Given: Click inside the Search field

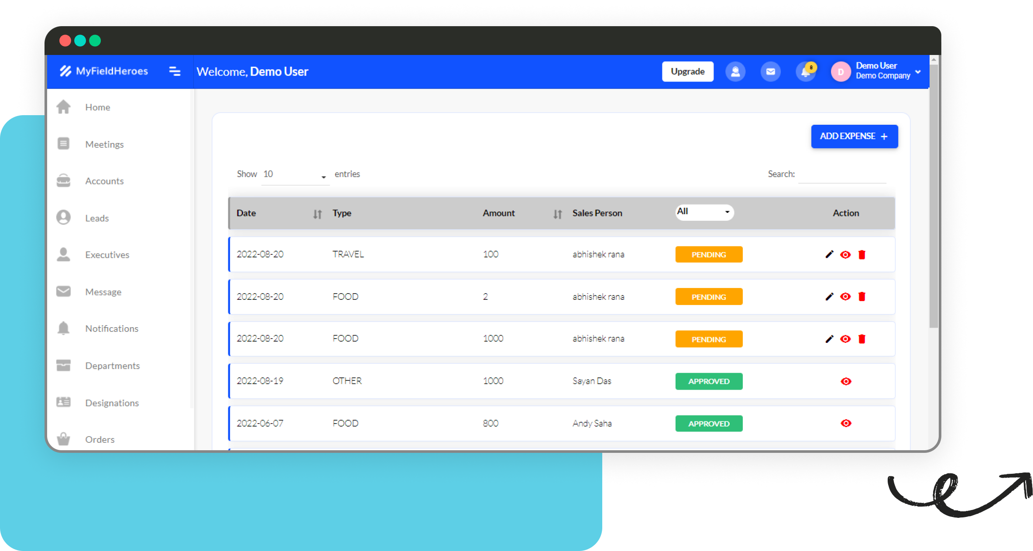Looking at the screenshot, I should tap(842, 175).
